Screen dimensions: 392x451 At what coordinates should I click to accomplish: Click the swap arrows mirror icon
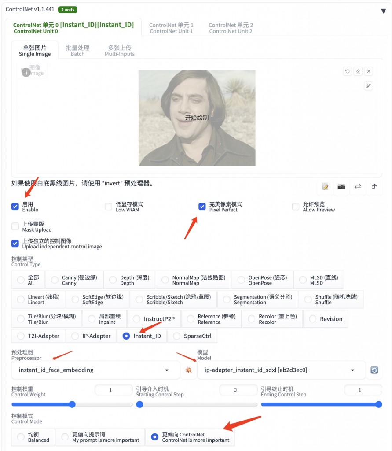point(358,186)
